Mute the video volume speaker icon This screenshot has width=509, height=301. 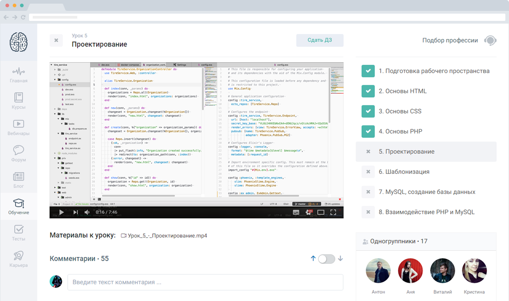pos(87,212)
